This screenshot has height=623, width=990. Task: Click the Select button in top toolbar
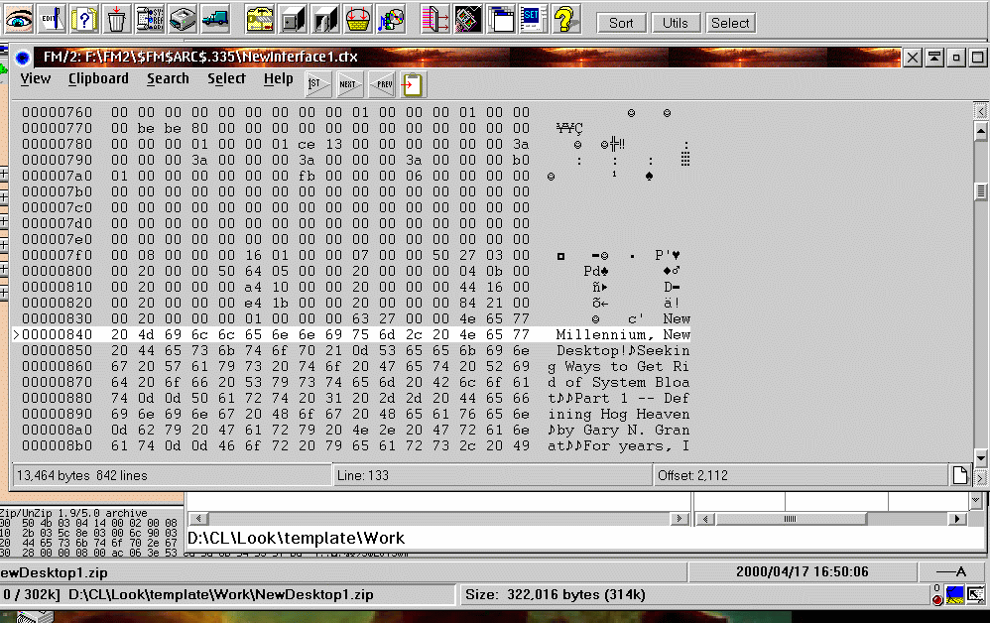pyautogui.click(x=730, y=23)
